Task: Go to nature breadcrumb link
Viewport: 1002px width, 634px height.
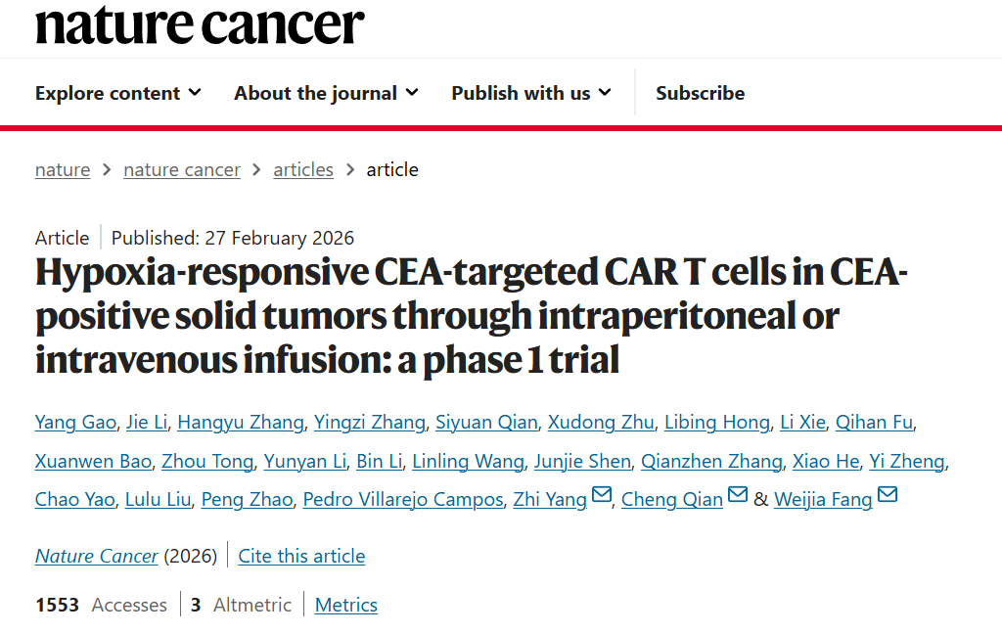Action: 63,169
